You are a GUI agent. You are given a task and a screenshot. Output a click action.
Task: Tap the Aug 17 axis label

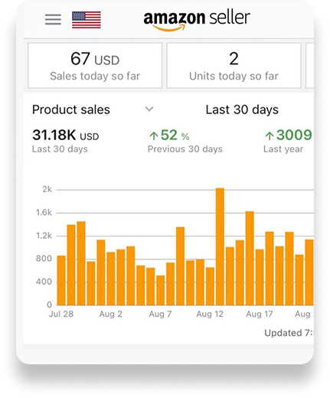(260, 314)
